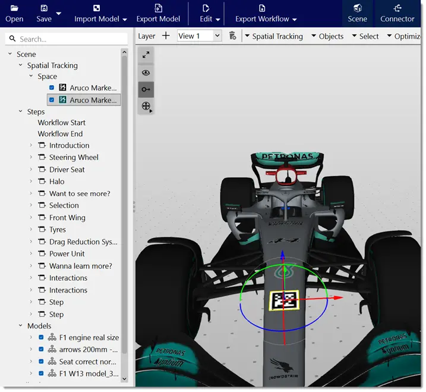The width and height of the screenshot is (426, 392).
Task: Click the Tyres step icon
Action: tap(42, 230)
